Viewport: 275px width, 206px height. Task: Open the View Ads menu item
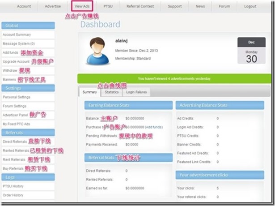[85, 7]
